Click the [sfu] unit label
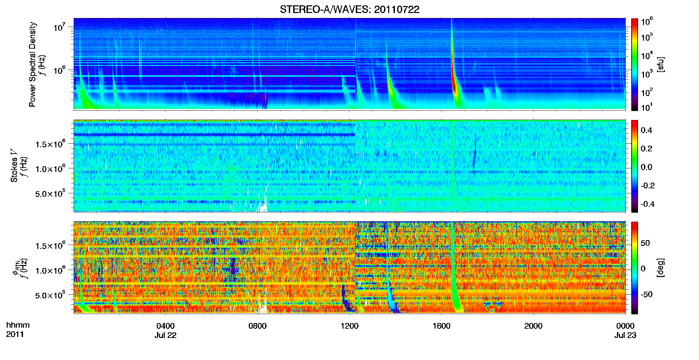The image size is (699, 360). coord(660,65)
